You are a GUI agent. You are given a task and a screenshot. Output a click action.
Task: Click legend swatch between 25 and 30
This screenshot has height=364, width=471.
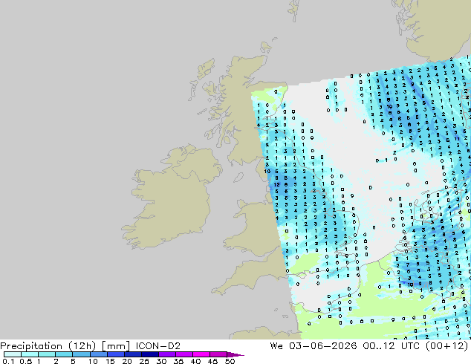149,354
